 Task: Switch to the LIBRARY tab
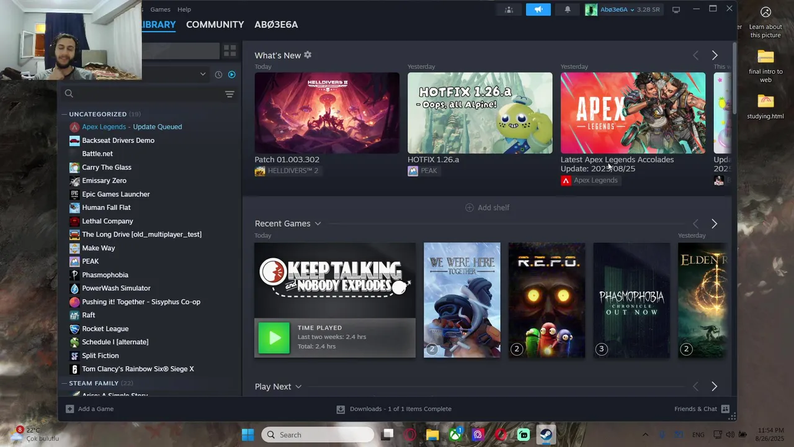159,24
